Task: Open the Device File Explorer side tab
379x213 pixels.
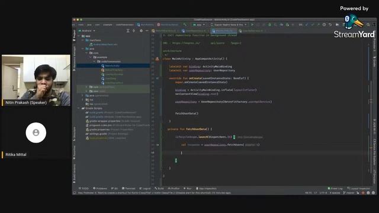Action: (x=374, y=151)
